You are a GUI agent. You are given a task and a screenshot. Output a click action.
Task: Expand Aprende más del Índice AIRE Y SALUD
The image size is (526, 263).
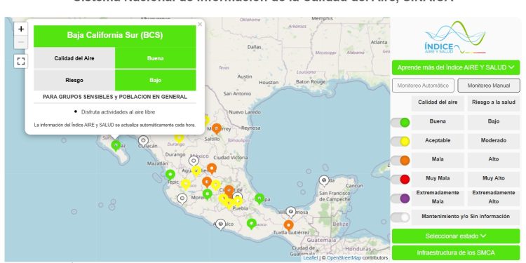[456, 67]
